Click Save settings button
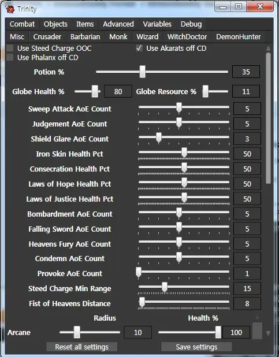The image size is (279, 357). coord(196,347)
